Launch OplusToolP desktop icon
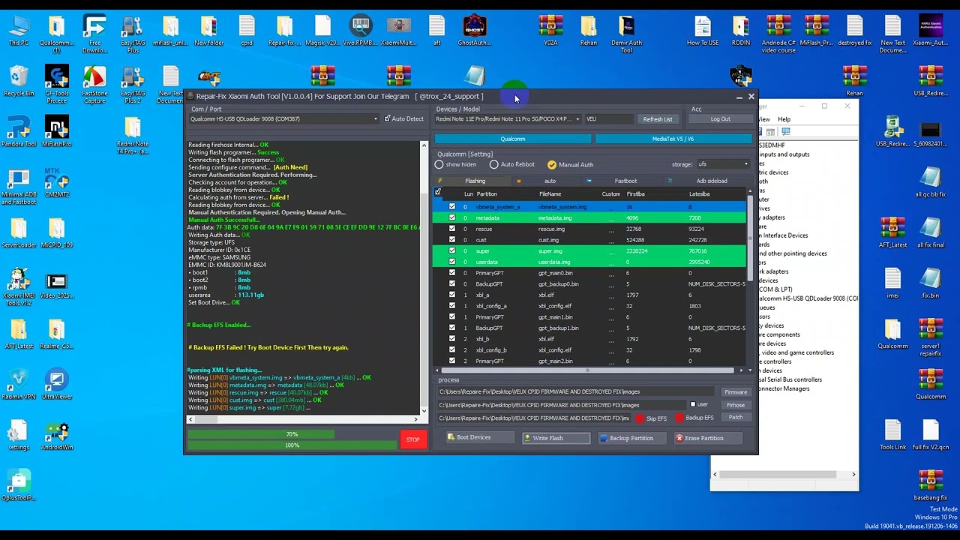Viewport: 960px width, 540px height. 19,486
